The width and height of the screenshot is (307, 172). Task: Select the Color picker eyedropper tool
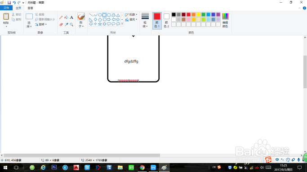[x=66, y=25]
